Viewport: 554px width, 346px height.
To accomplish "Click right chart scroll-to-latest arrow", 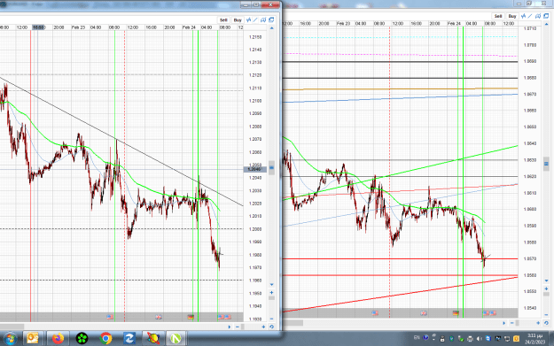I will point(503,323).
